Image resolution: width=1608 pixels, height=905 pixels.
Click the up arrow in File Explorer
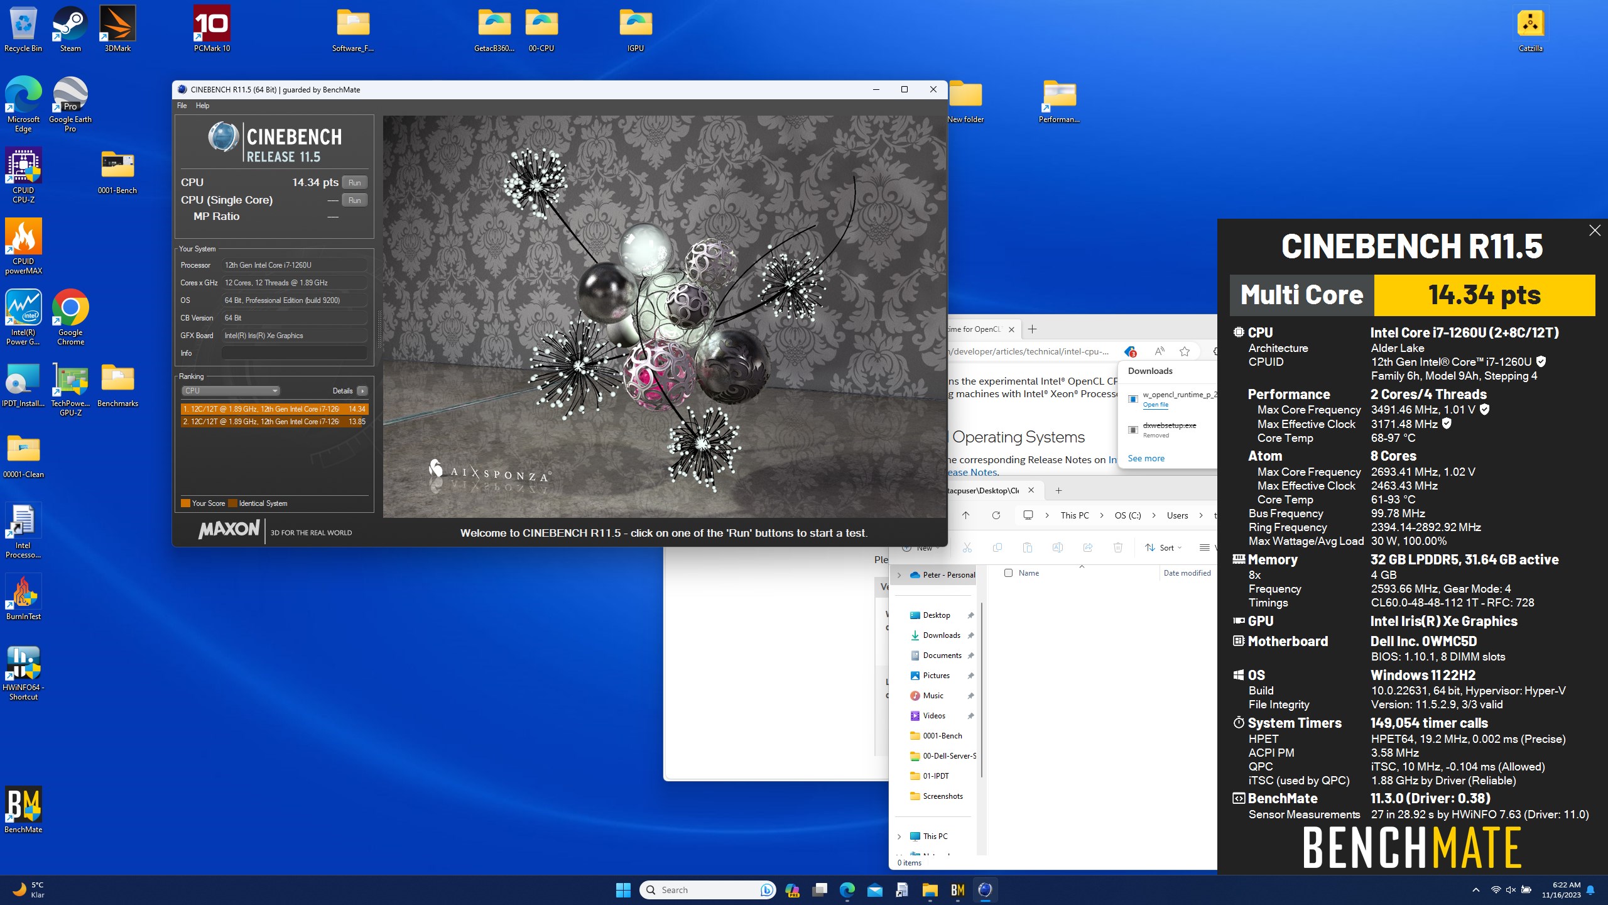965,515
